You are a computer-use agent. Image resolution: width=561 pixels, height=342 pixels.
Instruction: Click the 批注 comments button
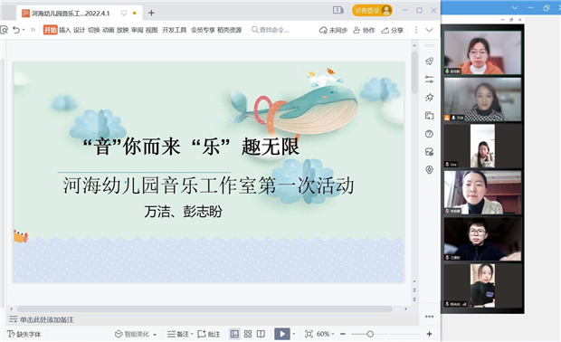click(209, 334)
